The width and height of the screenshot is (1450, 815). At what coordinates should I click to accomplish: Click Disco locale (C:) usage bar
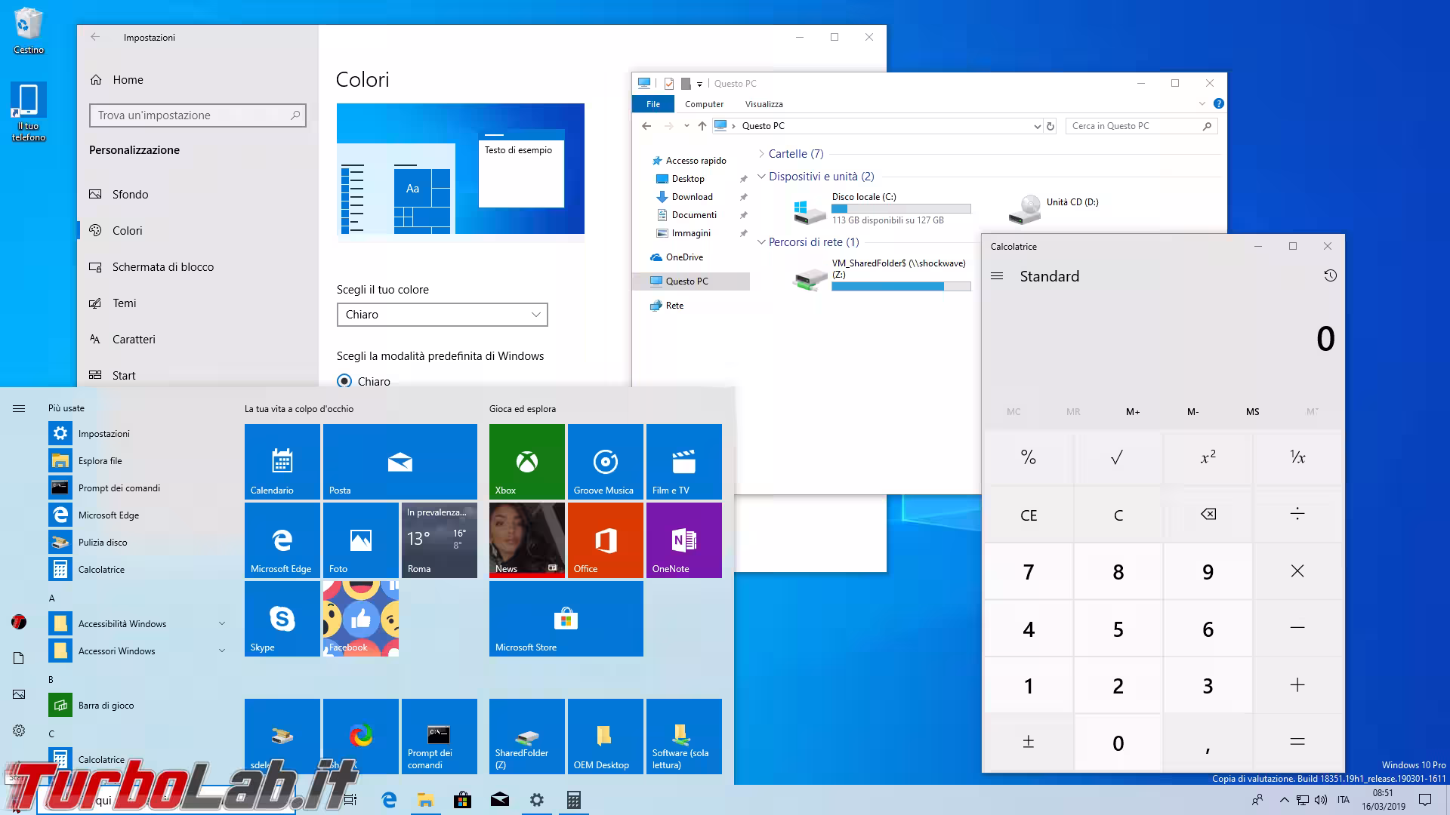tap(901, 209)
